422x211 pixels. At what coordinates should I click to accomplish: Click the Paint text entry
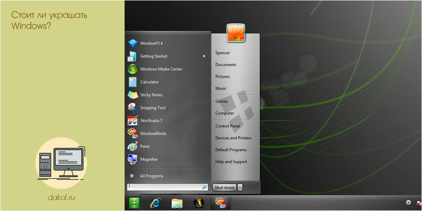click(145, 146)
